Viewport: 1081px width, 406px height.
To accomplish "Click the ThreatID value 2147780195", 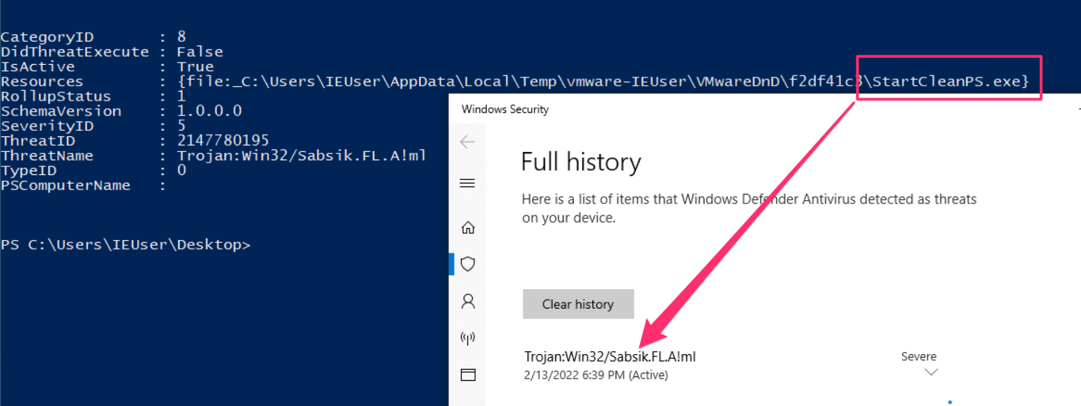I will (x=223, y=141).
